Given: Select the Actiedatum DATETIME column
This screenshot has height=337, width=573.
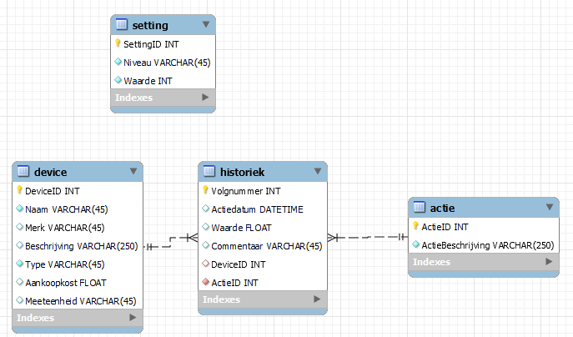Looking at the screenshot, I should (258, 209).
